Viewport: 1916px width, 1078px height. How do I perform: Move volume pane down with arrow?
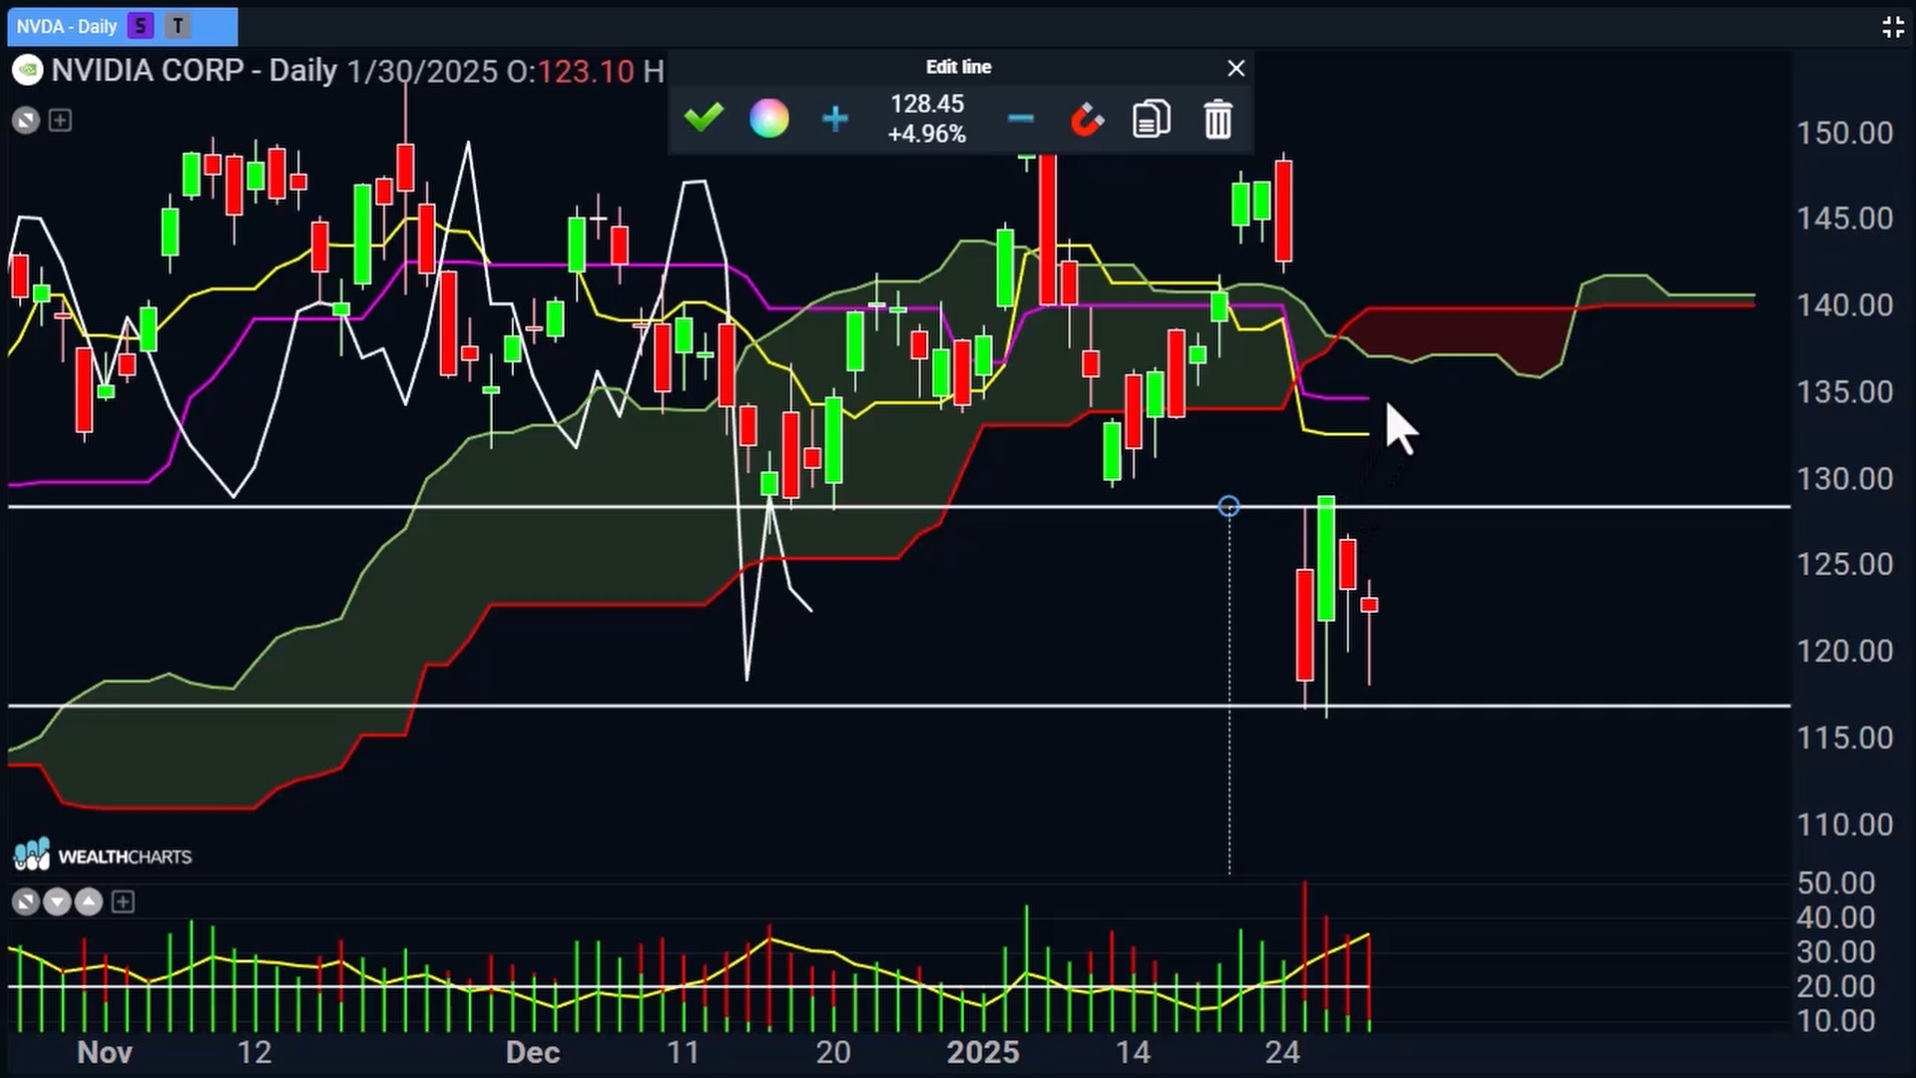point(57,902)
